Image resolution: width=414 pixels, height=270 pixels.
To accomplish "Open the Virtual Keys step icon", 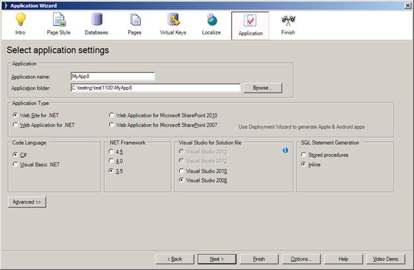I will click(x=174, y=20).
